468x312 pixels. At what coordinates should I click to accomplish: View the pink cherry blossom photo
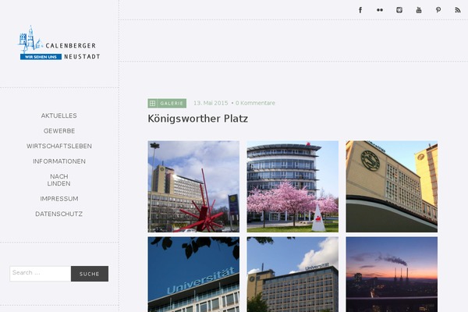(292, 186)
